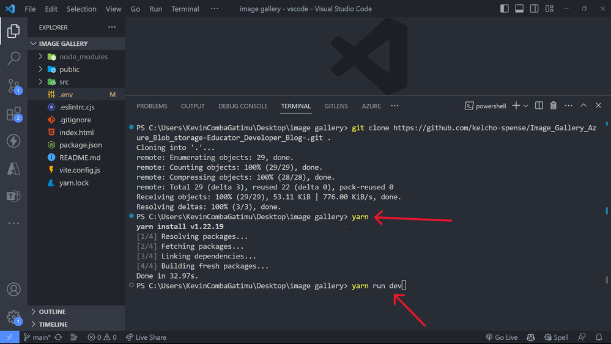Open the Thunder Client lightning icon

click(13, 141)
